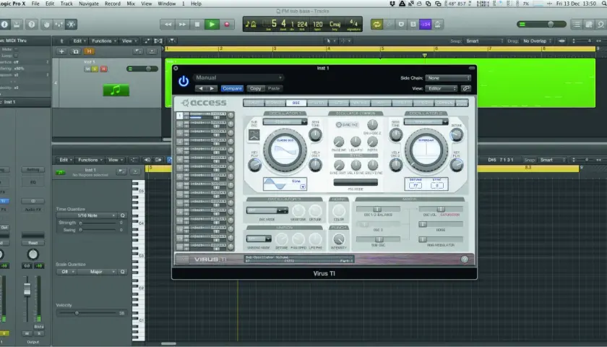Click the Rewind transport button

pyautogui.click(x=168, y=25)
